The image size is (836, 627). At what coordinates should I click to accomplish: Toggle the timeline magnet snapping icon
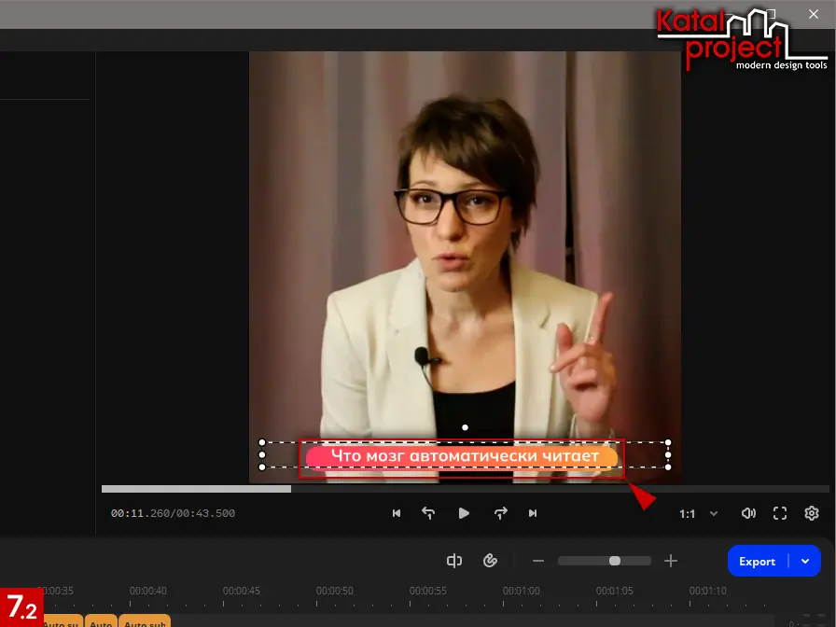(490, 561)
